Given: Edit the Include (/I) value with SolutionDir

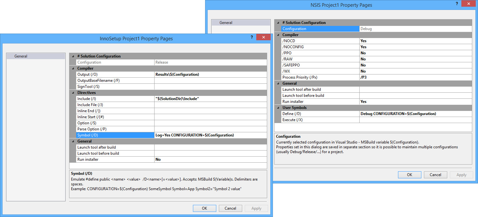Looking at the screenshot, I should pos(211,99).
